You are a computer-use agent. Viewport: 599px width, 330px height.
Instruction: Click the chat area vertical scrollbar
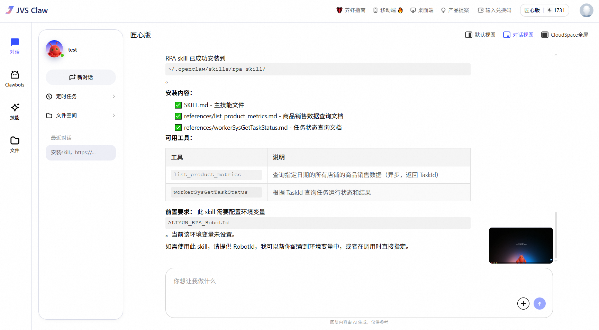tap(556, 235)
